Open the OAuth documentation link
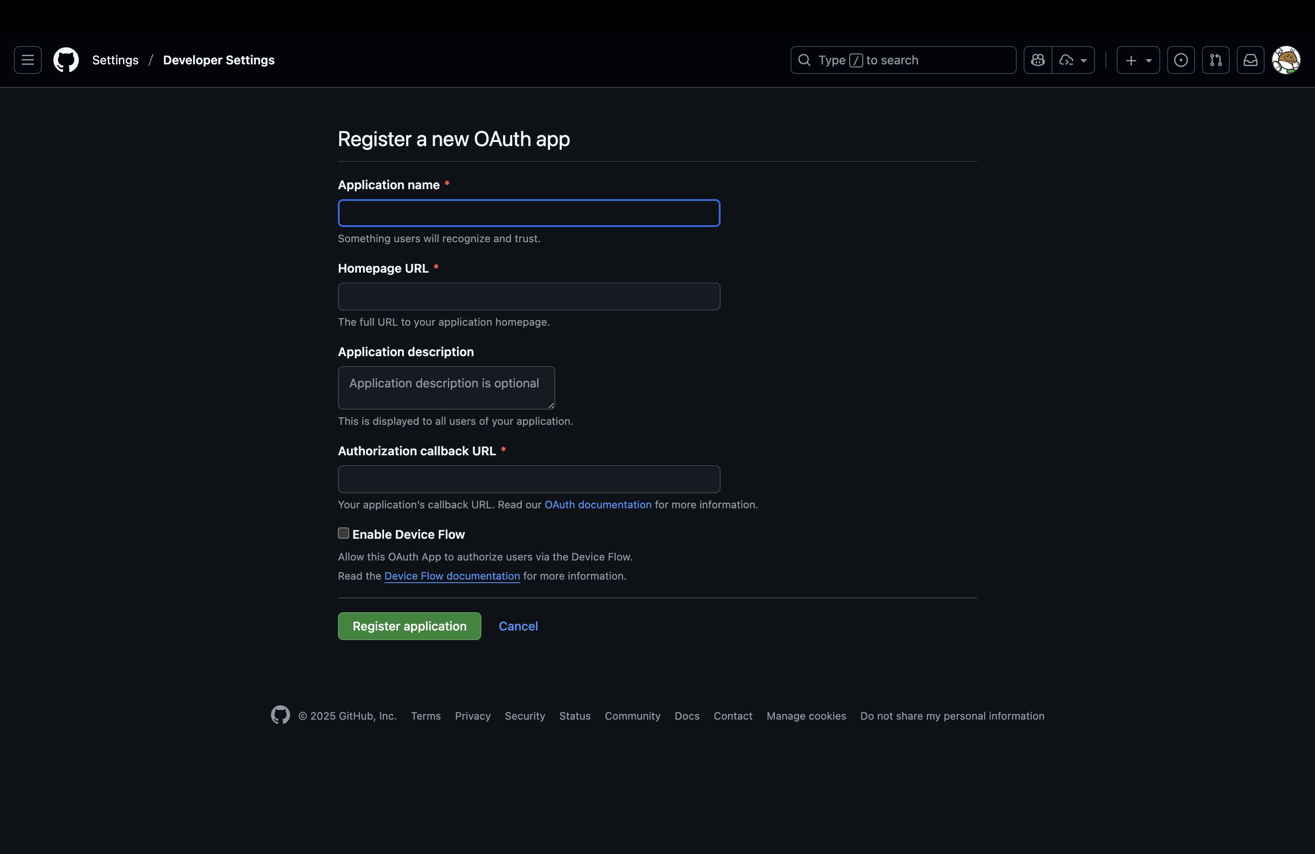1315x854 pixels. point(598,504)
